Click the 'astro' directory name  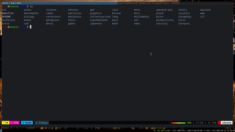click(x=6, y=23)
